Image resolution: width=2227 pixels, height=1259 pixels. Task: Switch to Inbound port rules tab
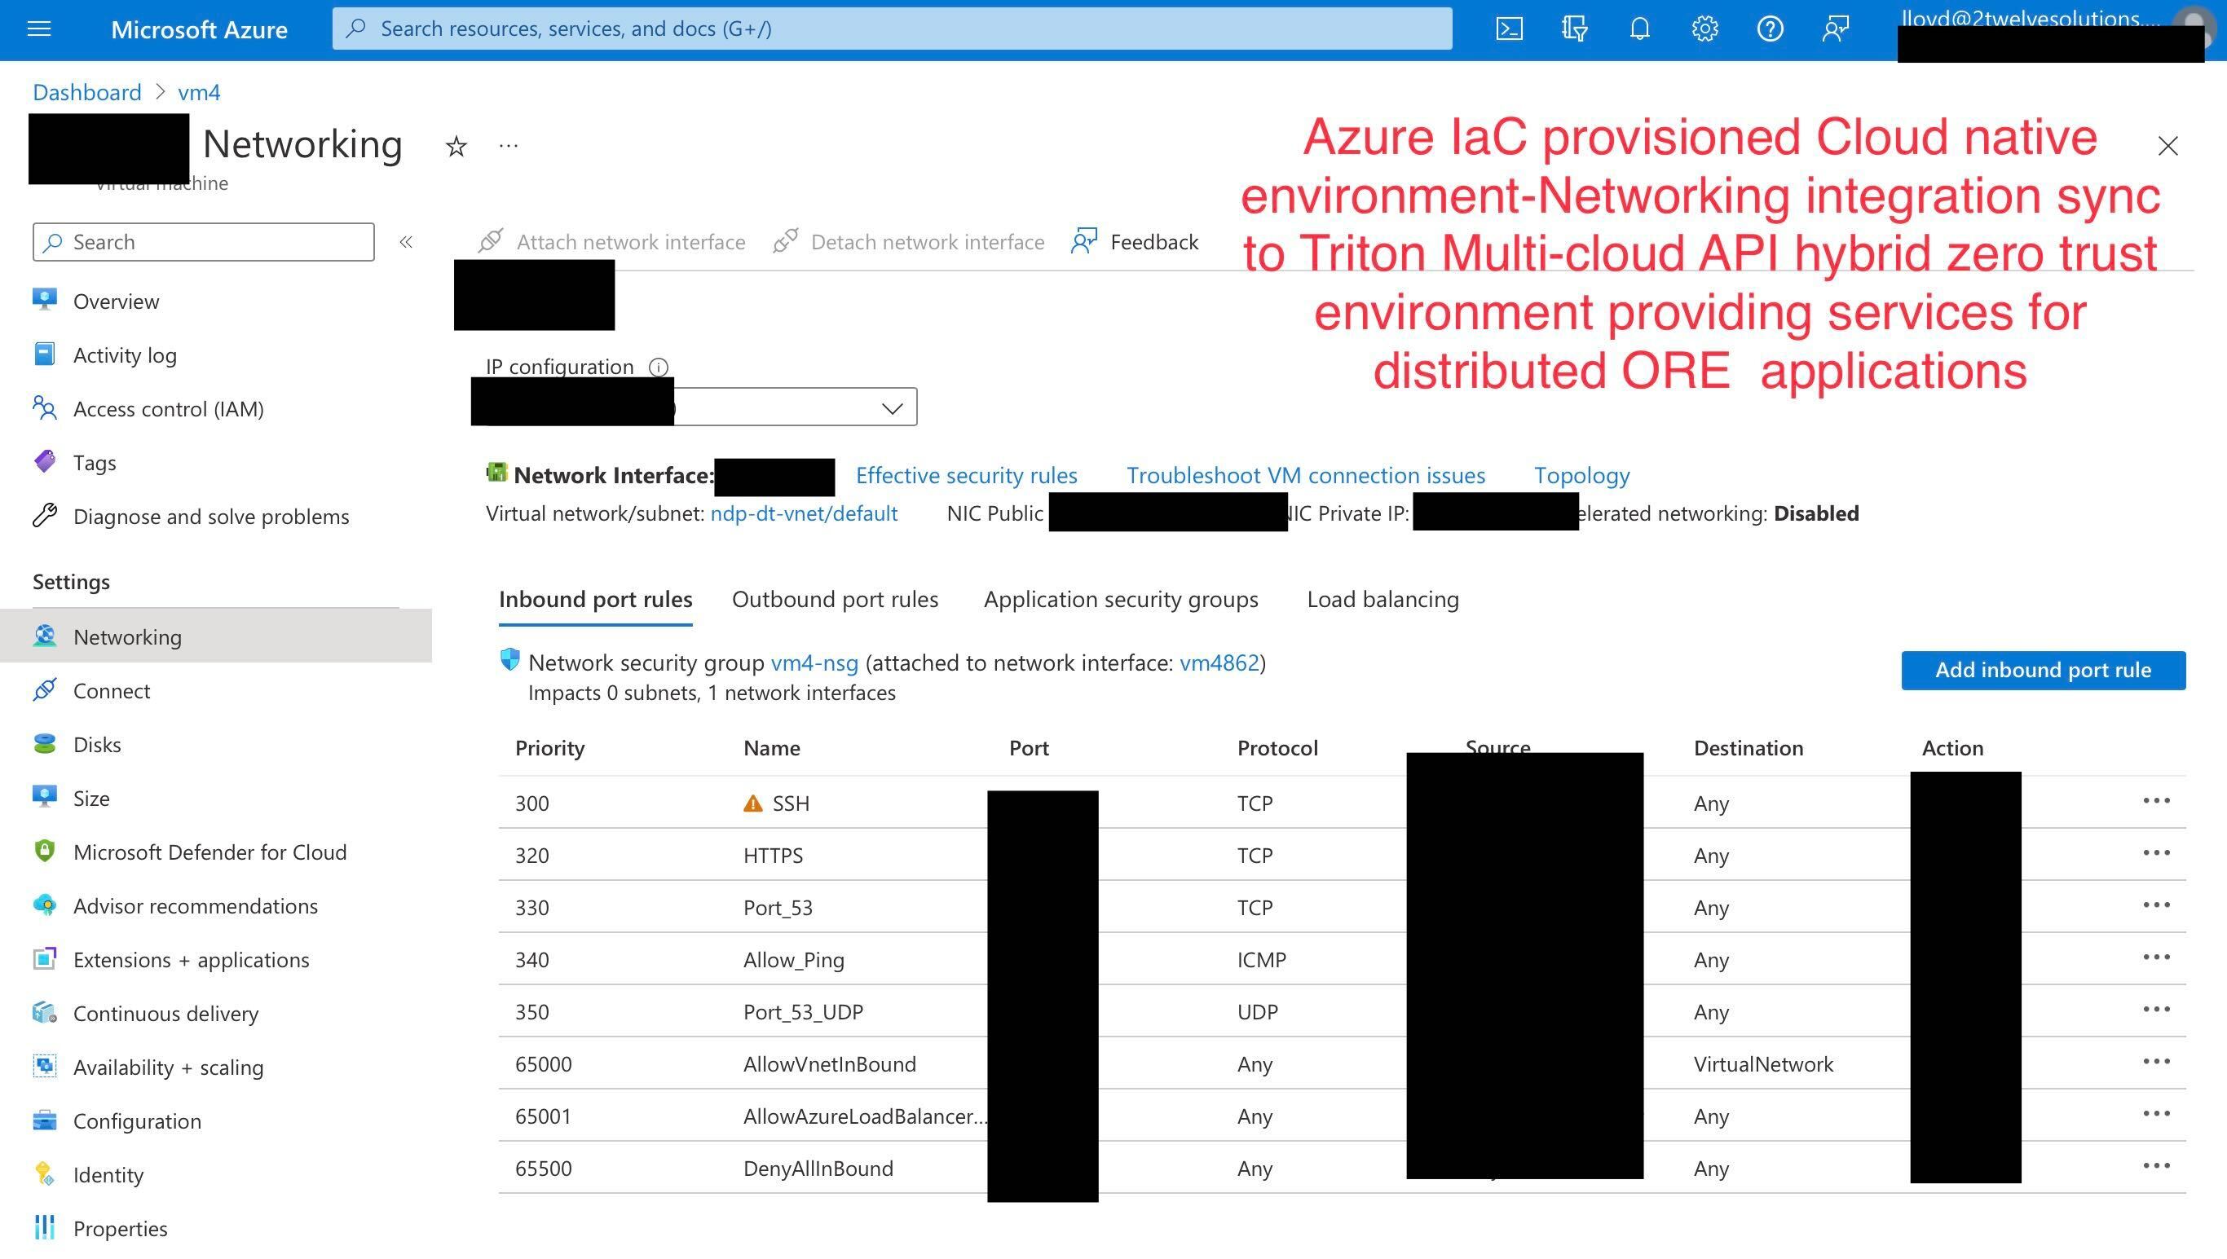tap(595, 599)
